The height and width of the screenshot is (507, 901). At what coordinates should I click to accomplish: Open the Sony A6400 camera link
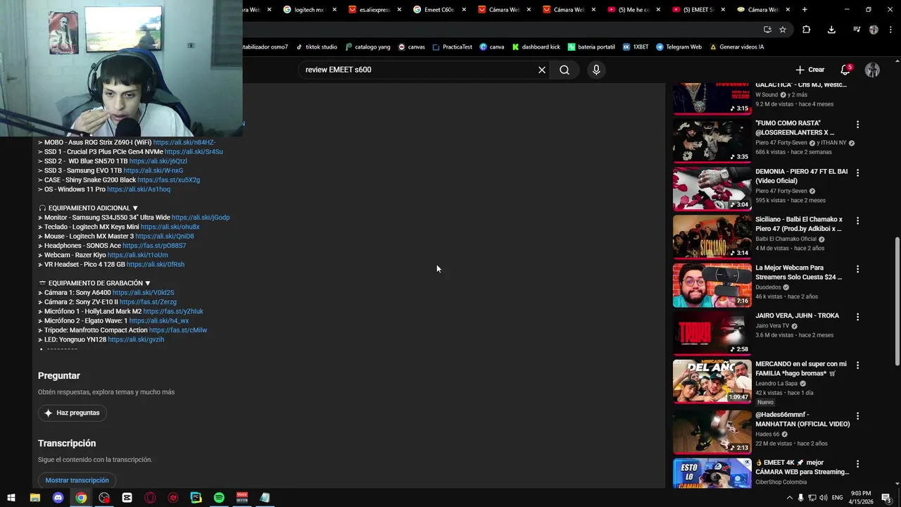(143, 292)
